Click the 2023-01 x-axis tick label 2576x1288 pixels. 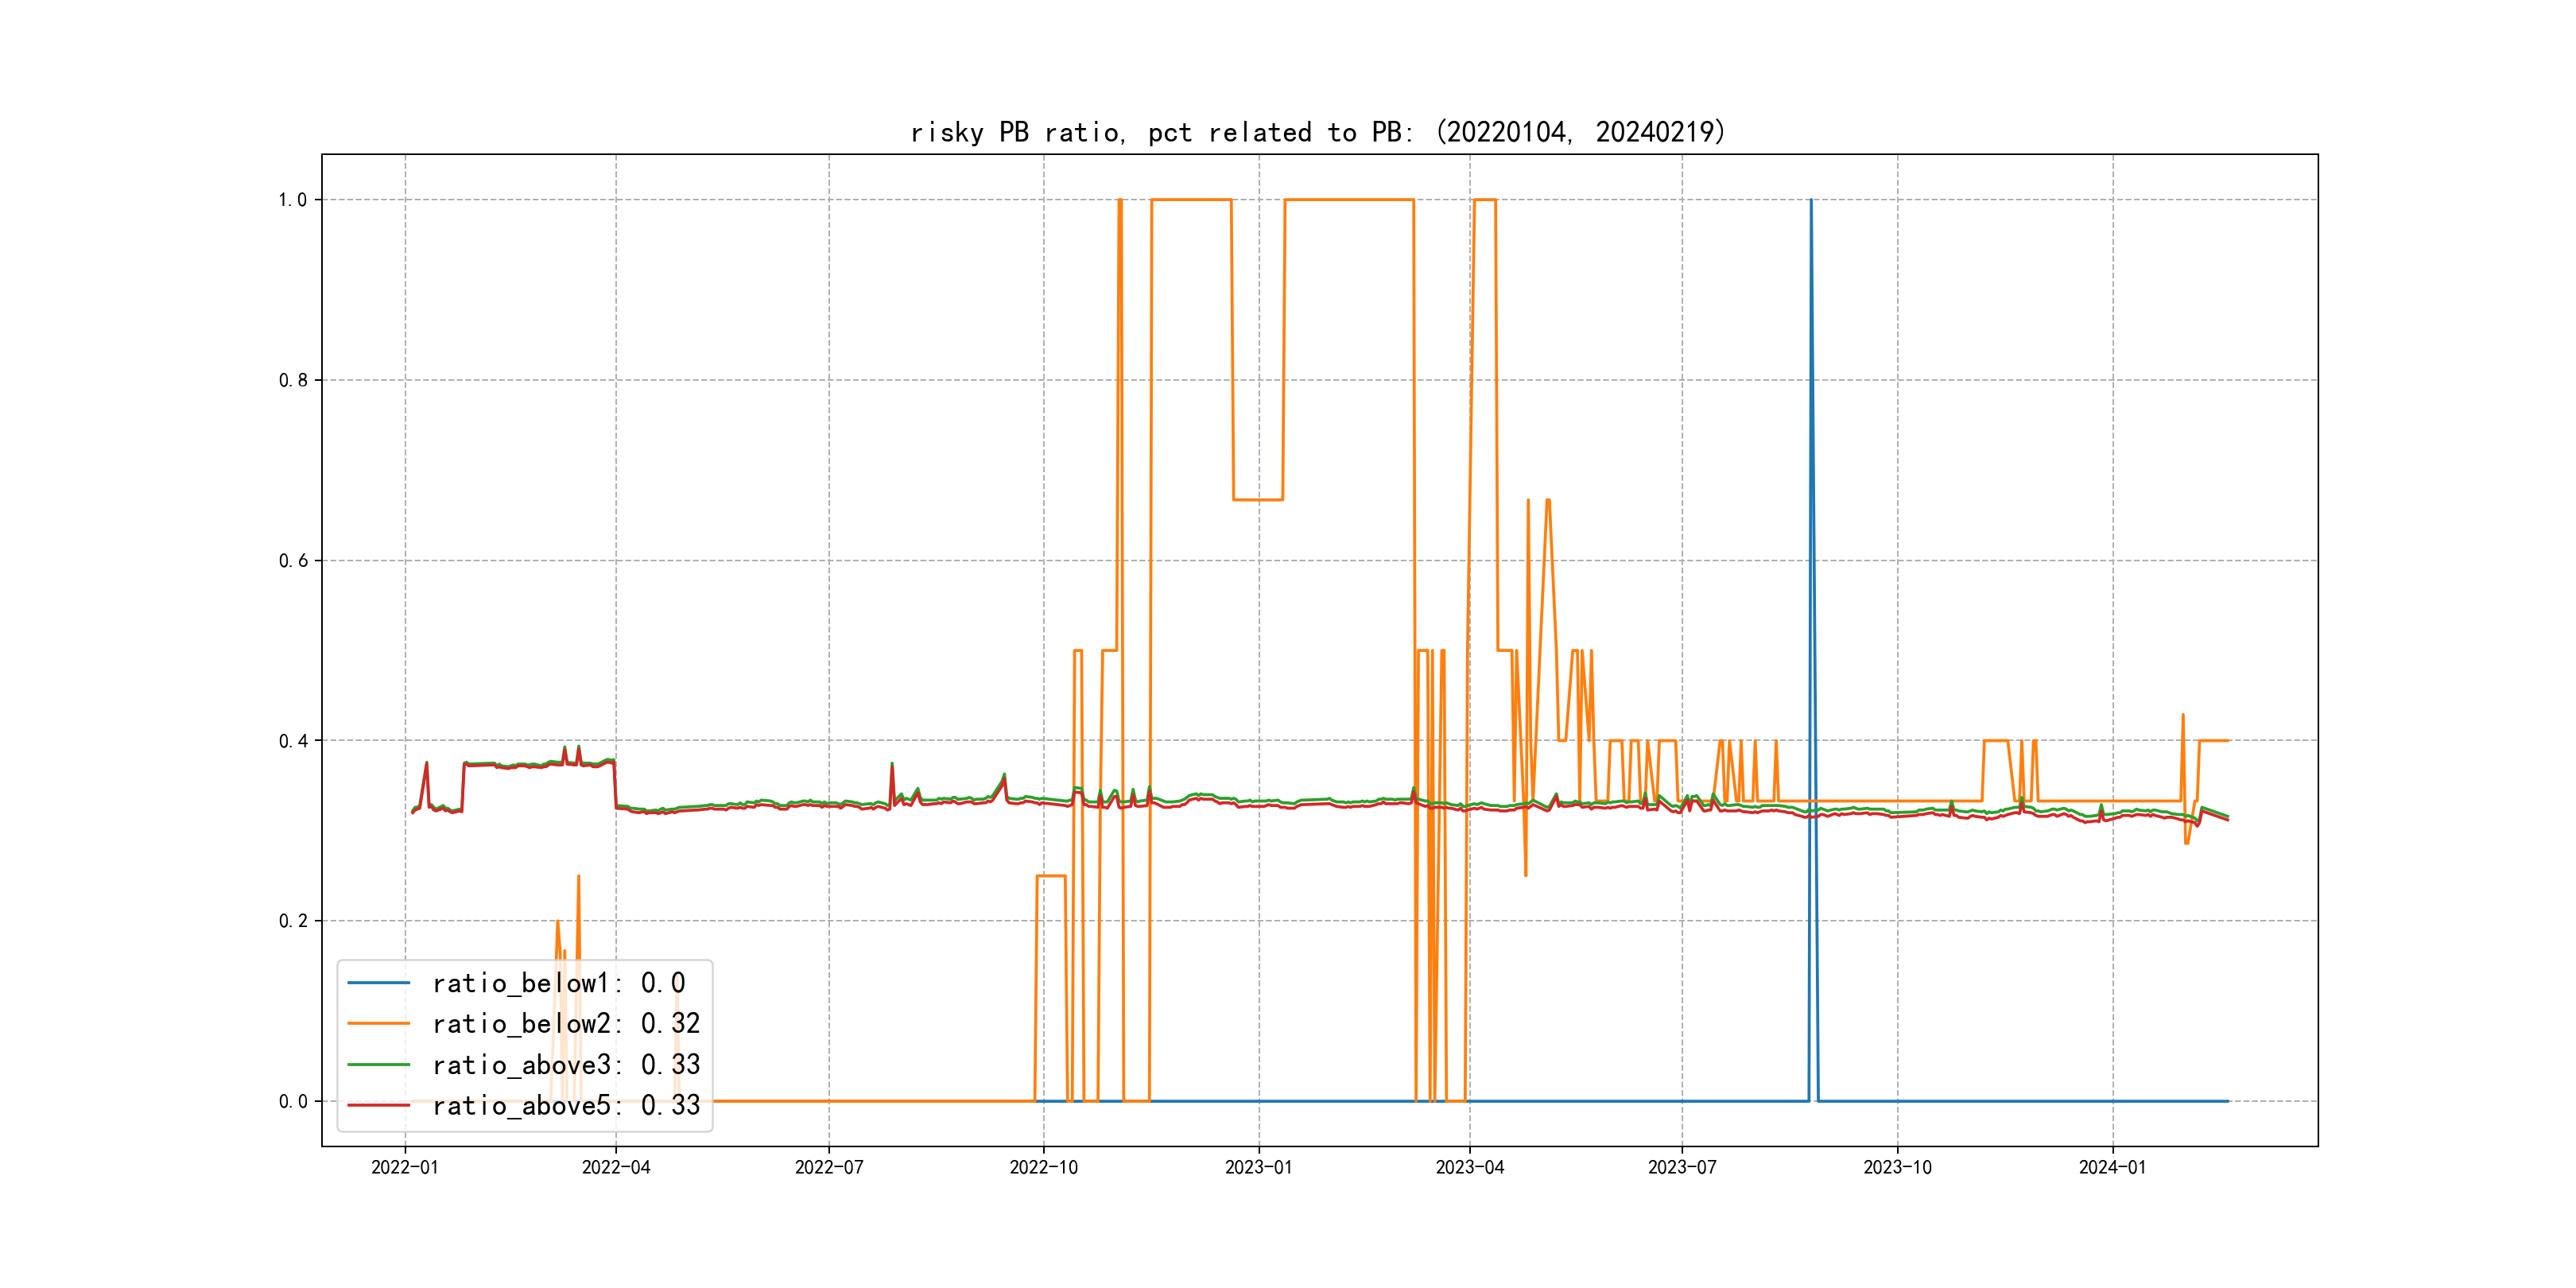point(1259,1167)
